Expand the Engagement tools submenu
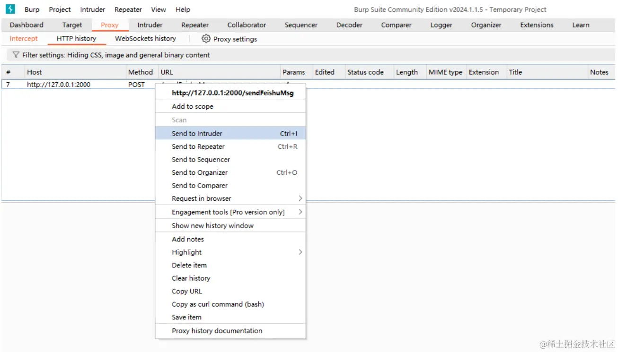The image size is (618, 352). pos(230,212)
